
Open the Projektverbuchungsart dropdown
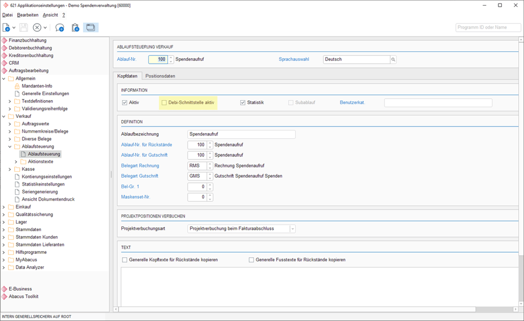(x=292, y=229)
